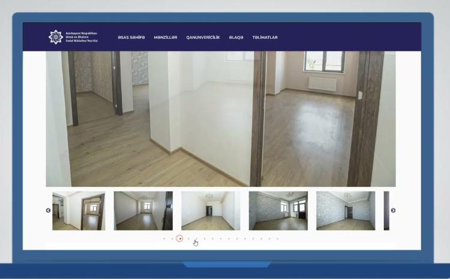Image resolution: width=450 pixels, height=279 pixels.
Task: Click the ministry star logo icon
Action: pos(56,37)
